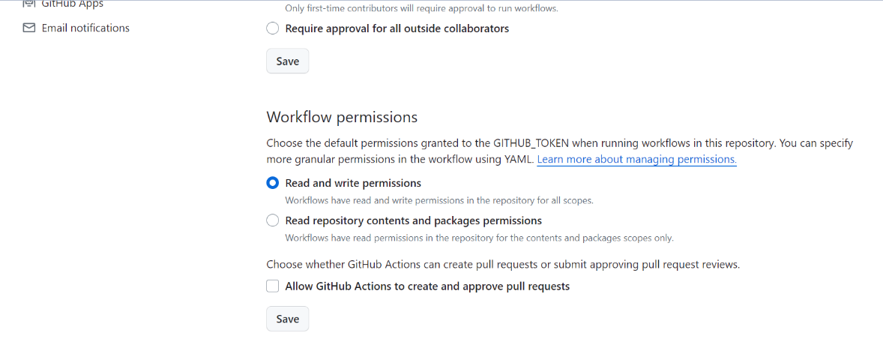Click the Email notifications envelope icon
The height and width of the screenshot is (357, 883).
point(28,28)
